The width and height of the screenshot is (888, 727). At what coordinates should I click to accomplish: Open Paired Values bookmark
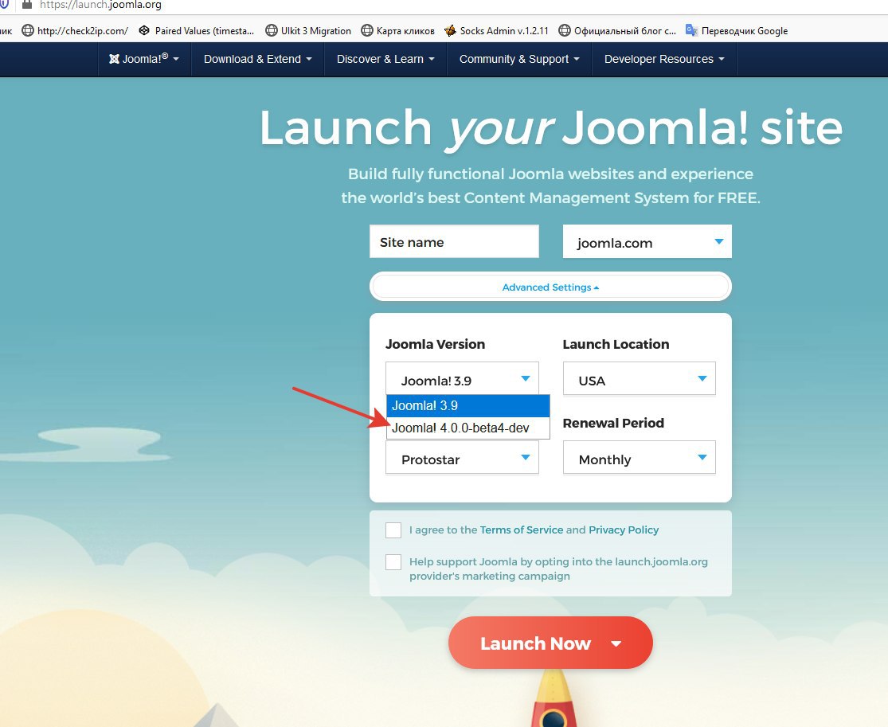(x=197, y=30)
